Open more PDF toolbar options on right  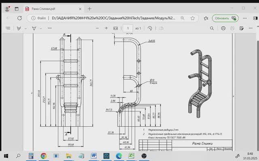(x=251, y=28)
